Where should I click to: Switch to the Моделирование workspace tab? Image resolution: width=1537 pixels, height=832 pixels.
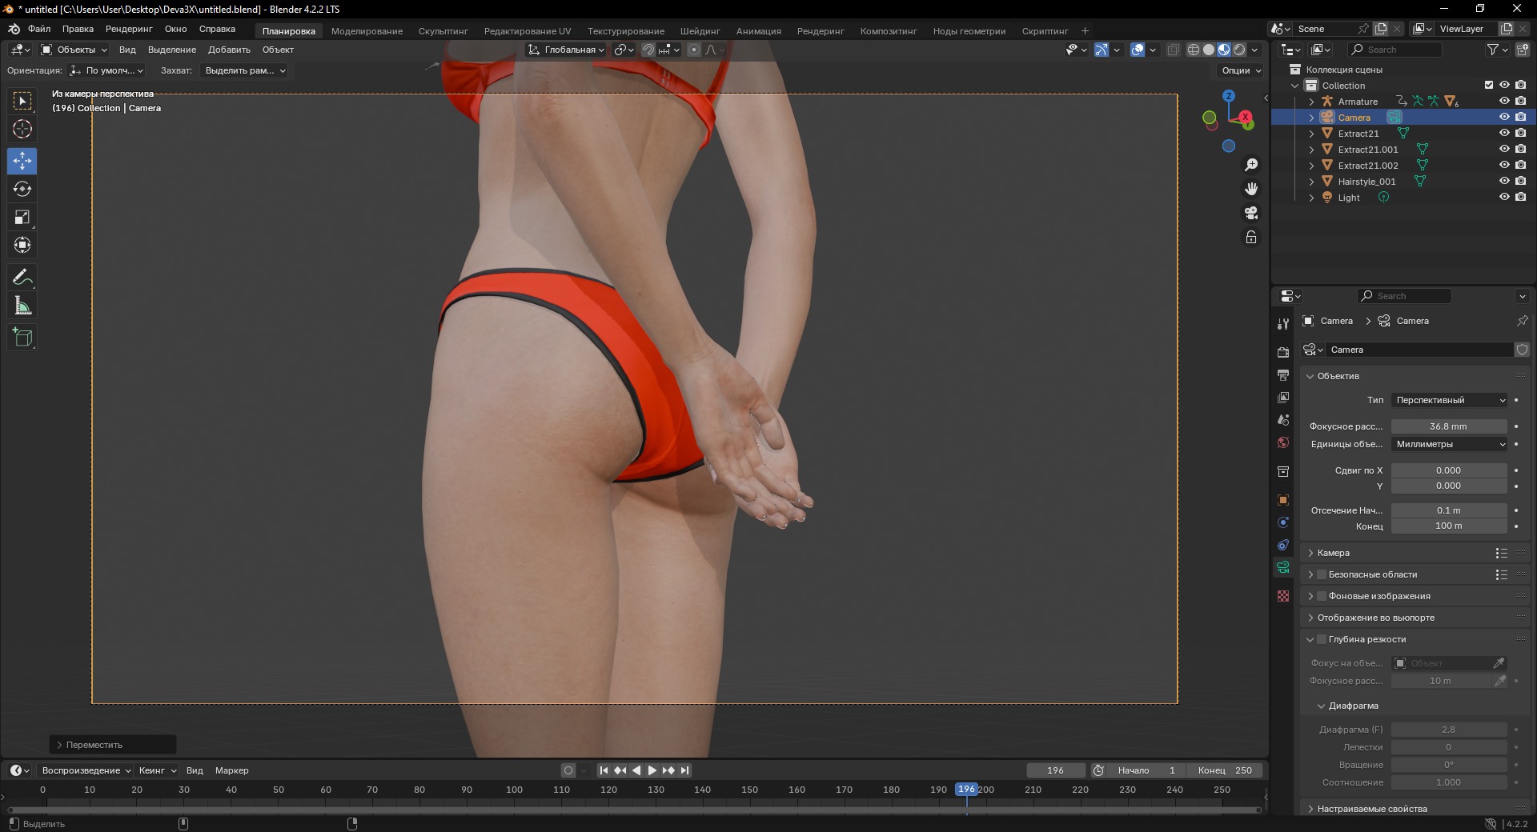367,31
